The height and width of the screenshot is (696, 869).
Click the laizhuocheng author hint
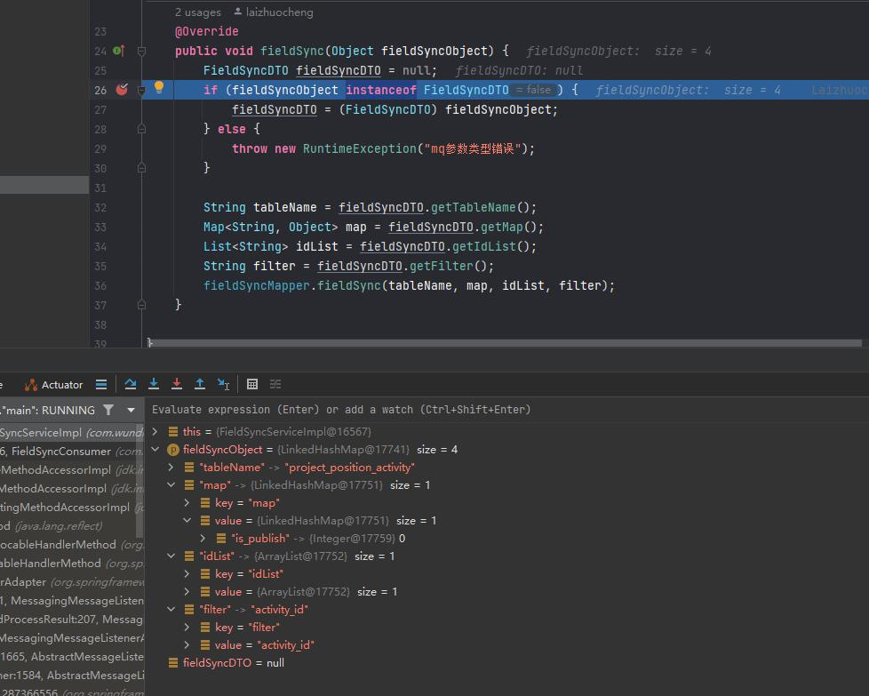tap(279, 12)
